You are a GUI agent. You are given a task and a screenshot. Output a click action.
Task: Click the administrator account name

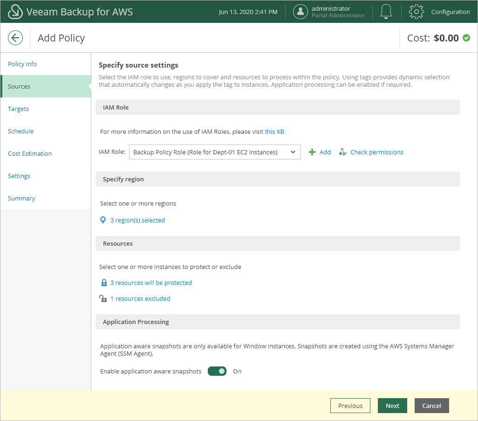[331, 8]
